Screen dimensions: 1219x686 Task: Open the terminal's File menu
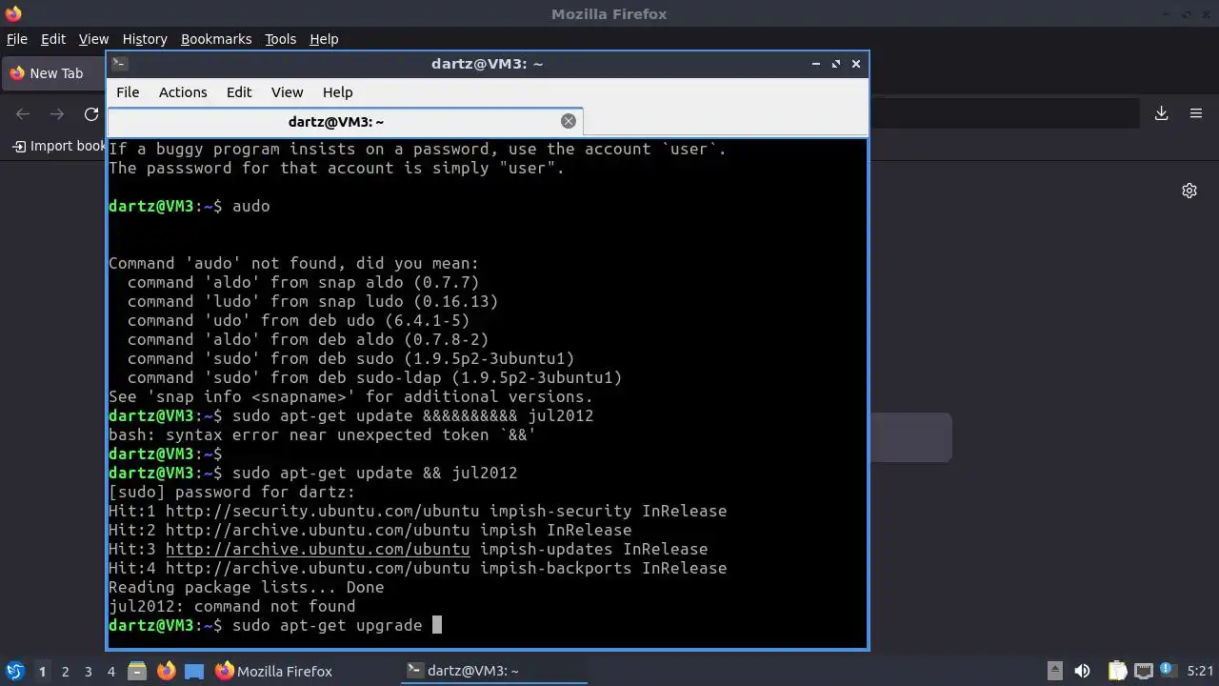128,92
